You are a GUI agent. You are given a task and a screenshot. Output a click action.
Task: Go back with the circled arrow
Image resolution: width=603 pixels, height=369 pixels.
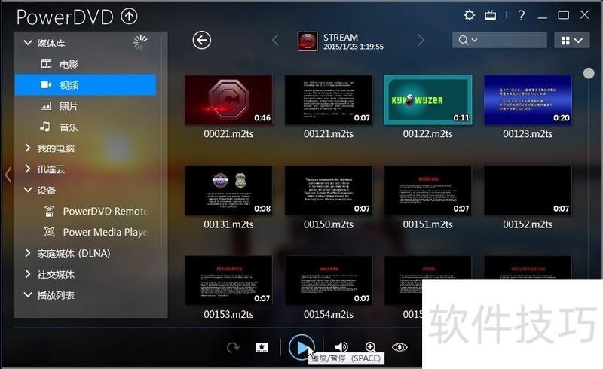tap(202, 40)
